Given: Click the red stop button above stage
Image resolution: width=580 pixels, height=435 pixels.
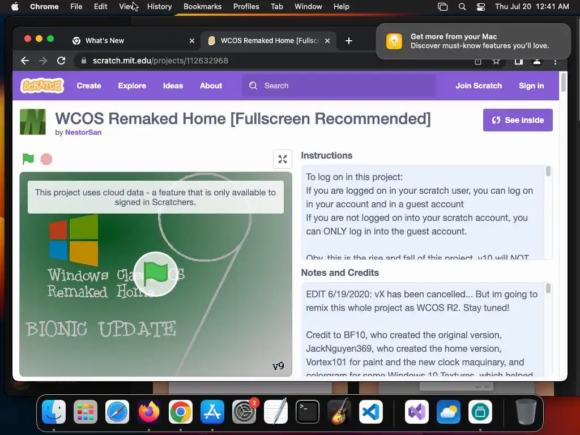Looking at the screenshot, I should pyautogui.click(x=46, y=159).
